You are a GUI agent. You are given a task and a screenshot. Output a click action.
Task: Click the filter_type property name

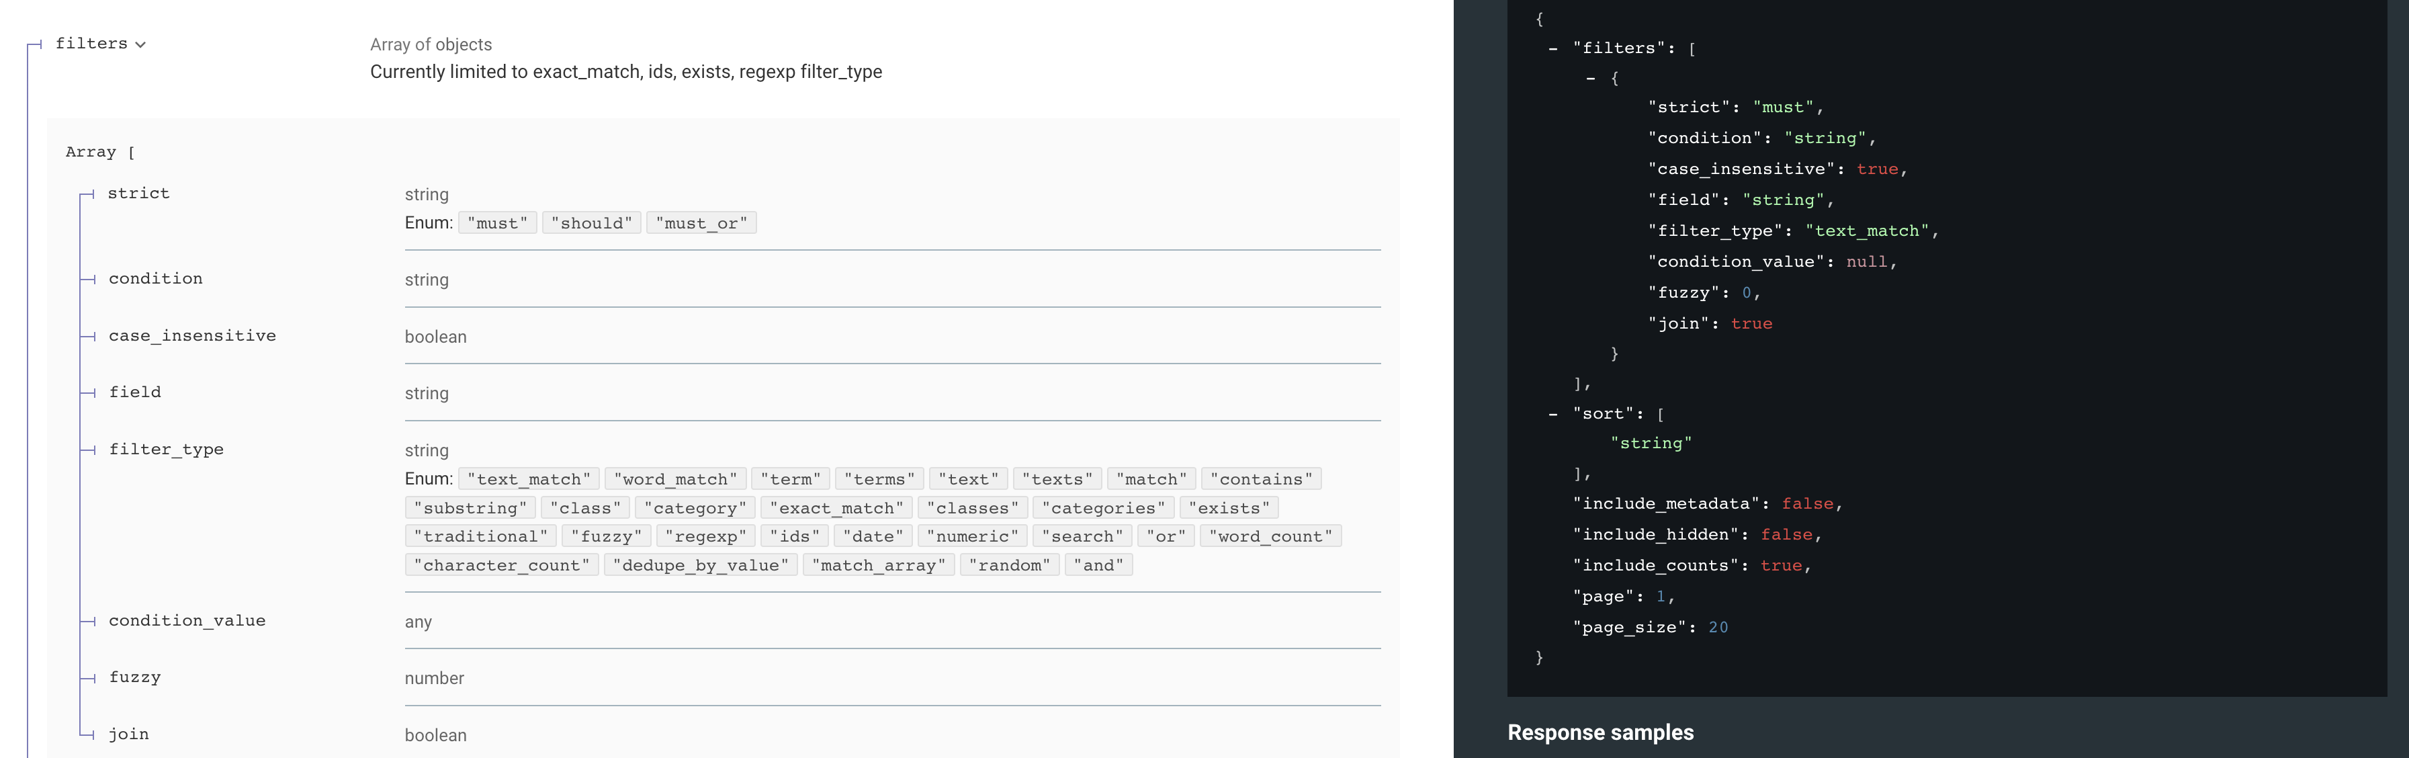pyautogui.click(x=165, y=449)
